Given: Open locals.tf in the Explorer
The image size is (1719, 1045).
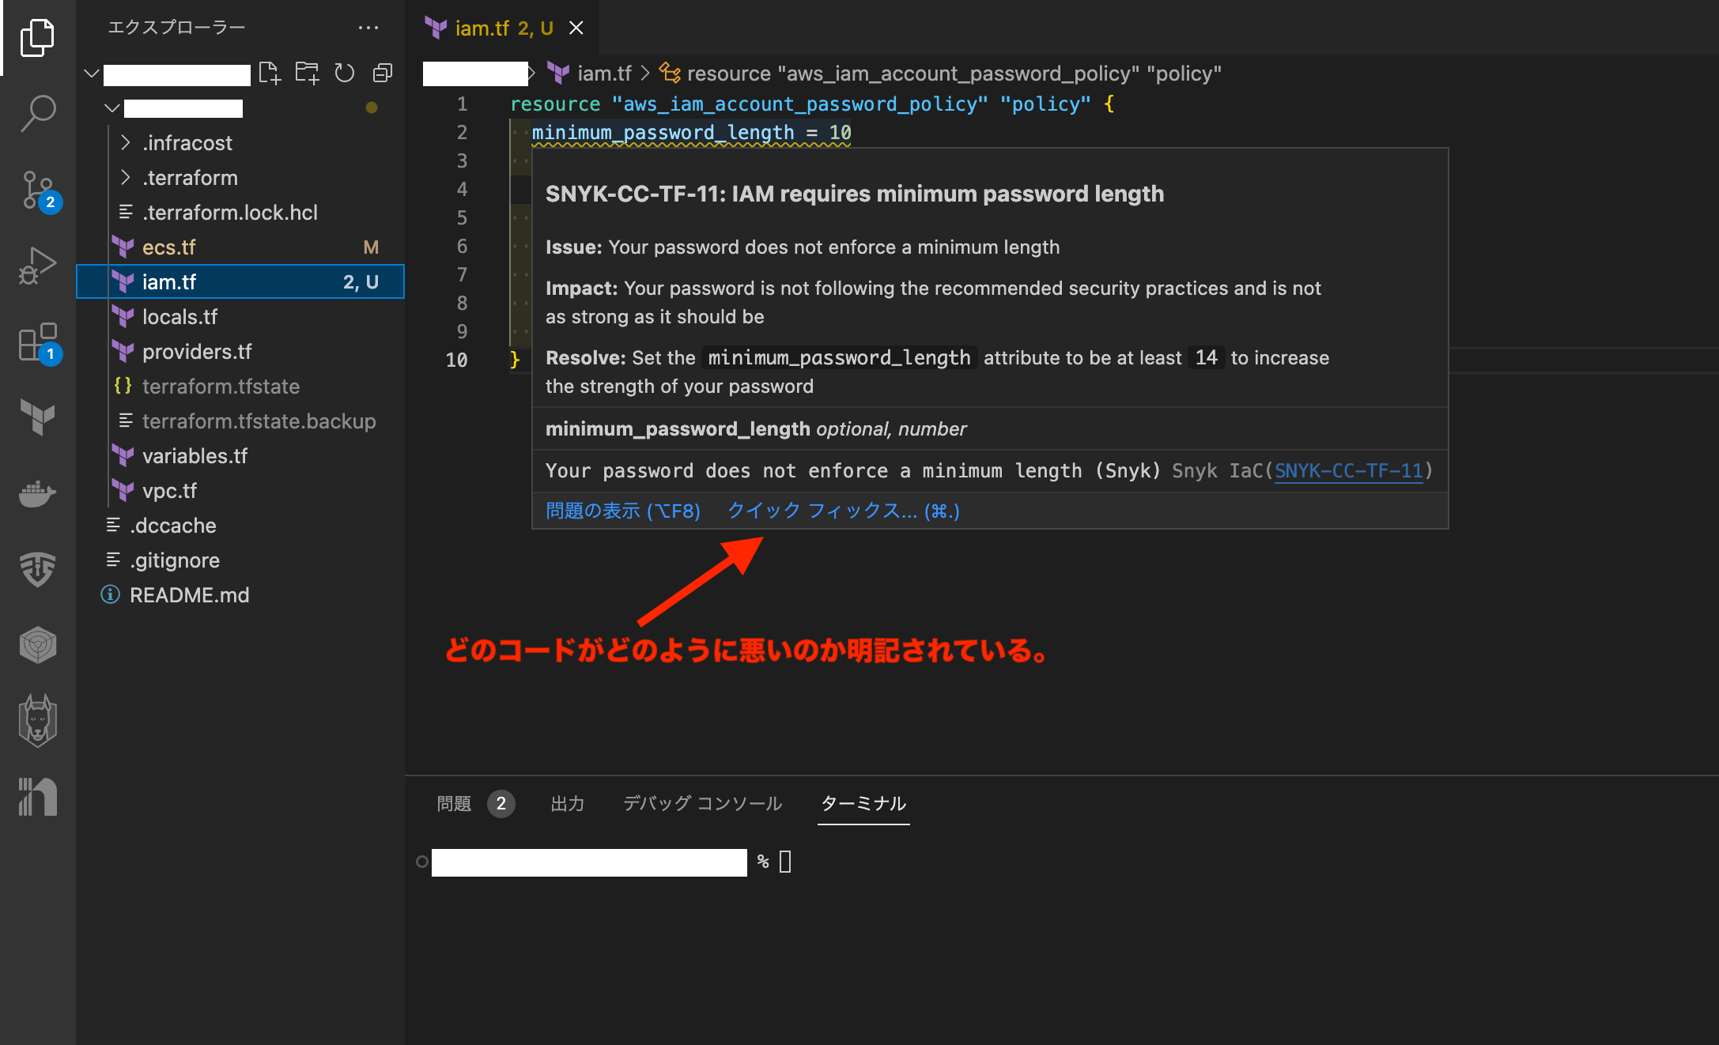Looking at the screenshot, I should click(x=240, y=316).
